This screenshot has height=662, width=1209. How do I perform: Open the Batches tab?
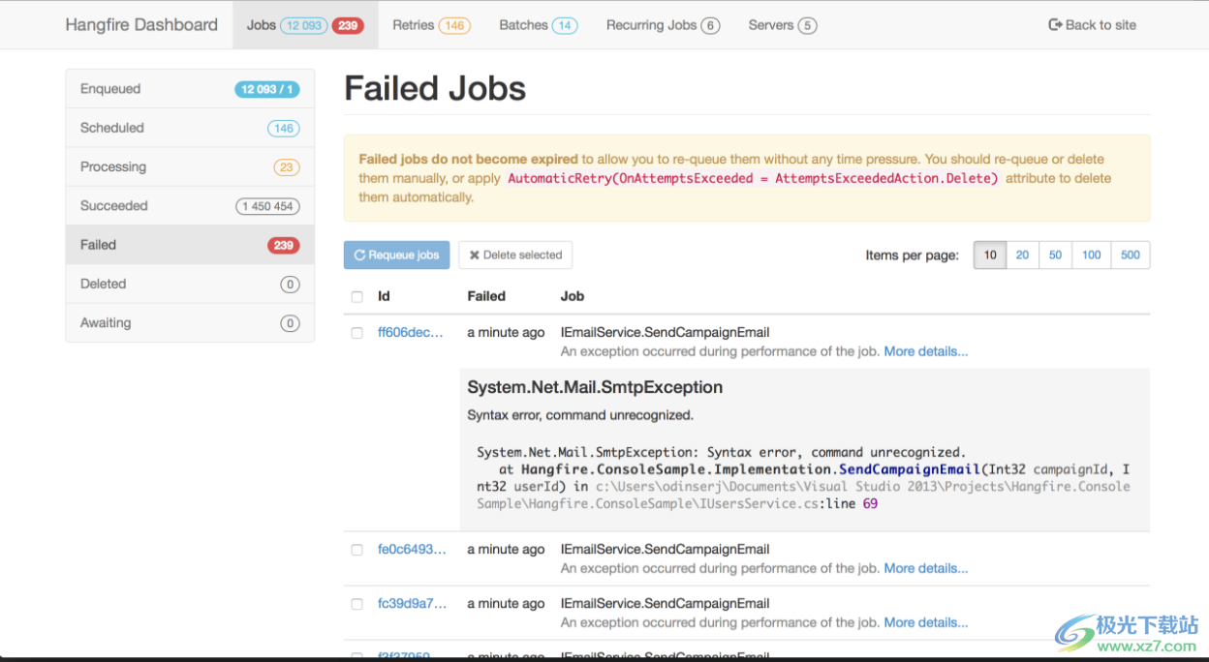pos(538,25)
